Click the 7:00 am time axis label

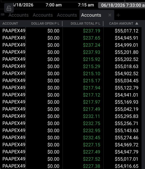point(54,5)
